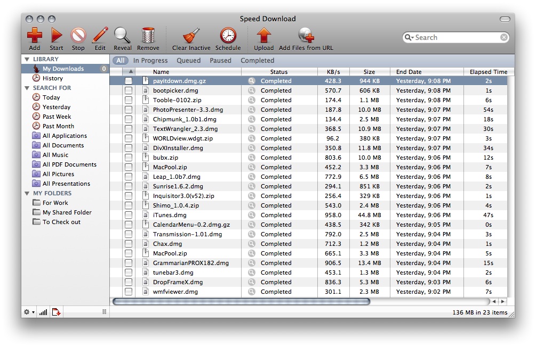
Task: Click the sidebar resize grip handle
Action: tap(104, 312)
